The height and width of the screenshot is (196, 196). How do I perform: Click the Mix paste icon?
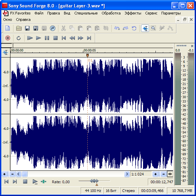tap(89, 28)
